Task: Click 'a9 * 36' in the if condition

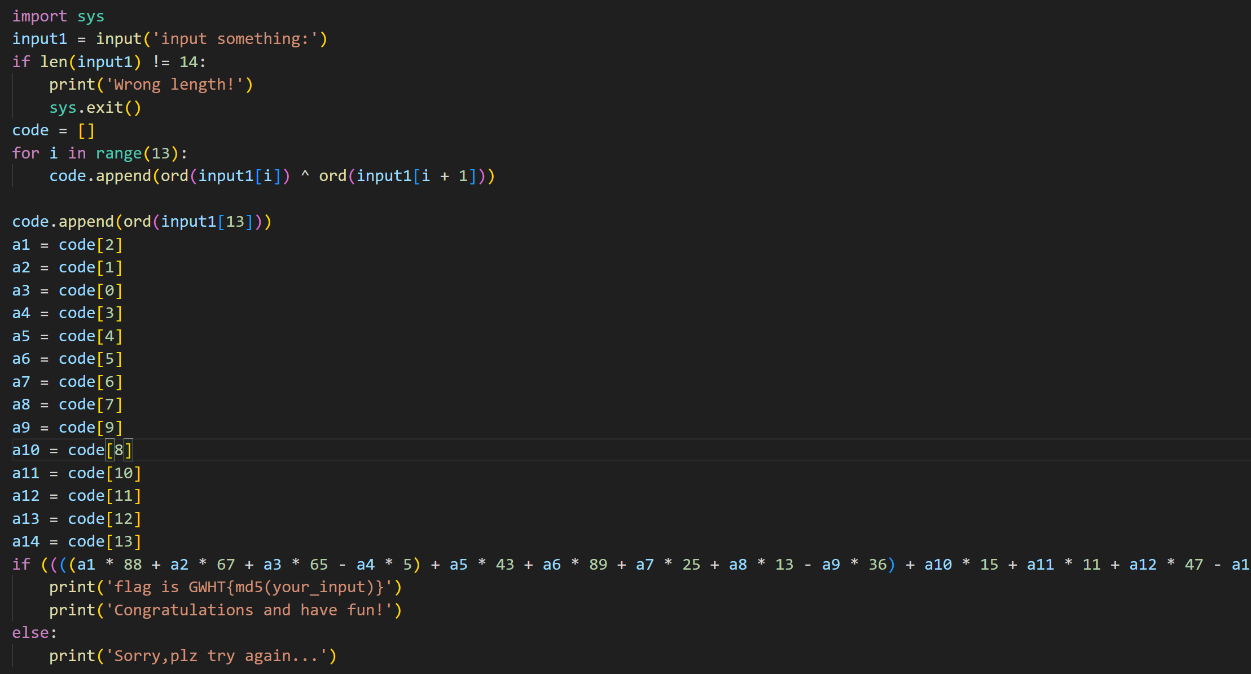Action: [x=854, y=565]
